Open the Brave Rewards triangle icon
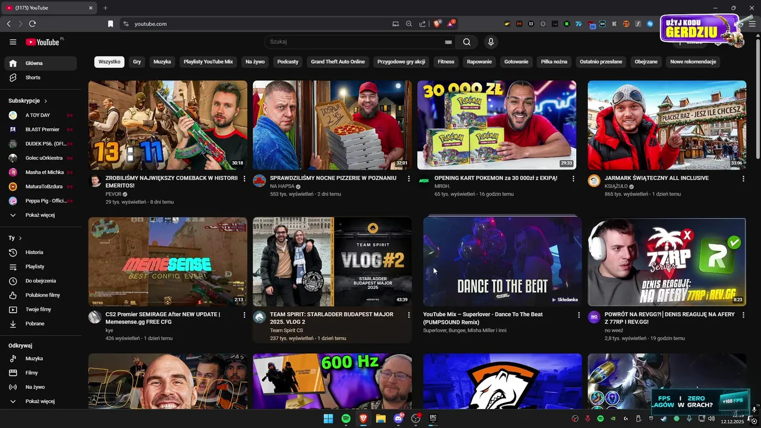The width and height of the screenshot is (761, 428). pos(451,24)
